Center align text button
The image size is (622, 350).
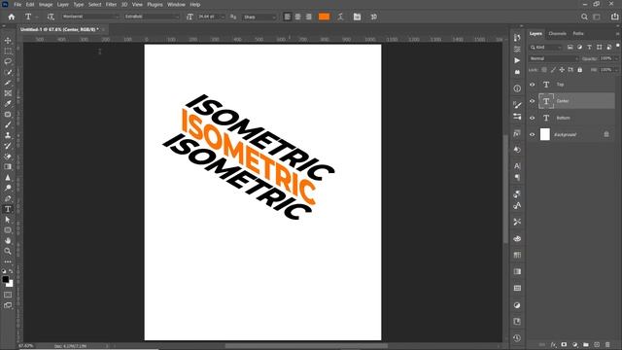point(298,17)
